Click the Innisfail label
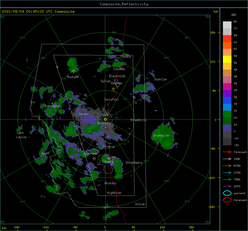 (x=111, y=99)
